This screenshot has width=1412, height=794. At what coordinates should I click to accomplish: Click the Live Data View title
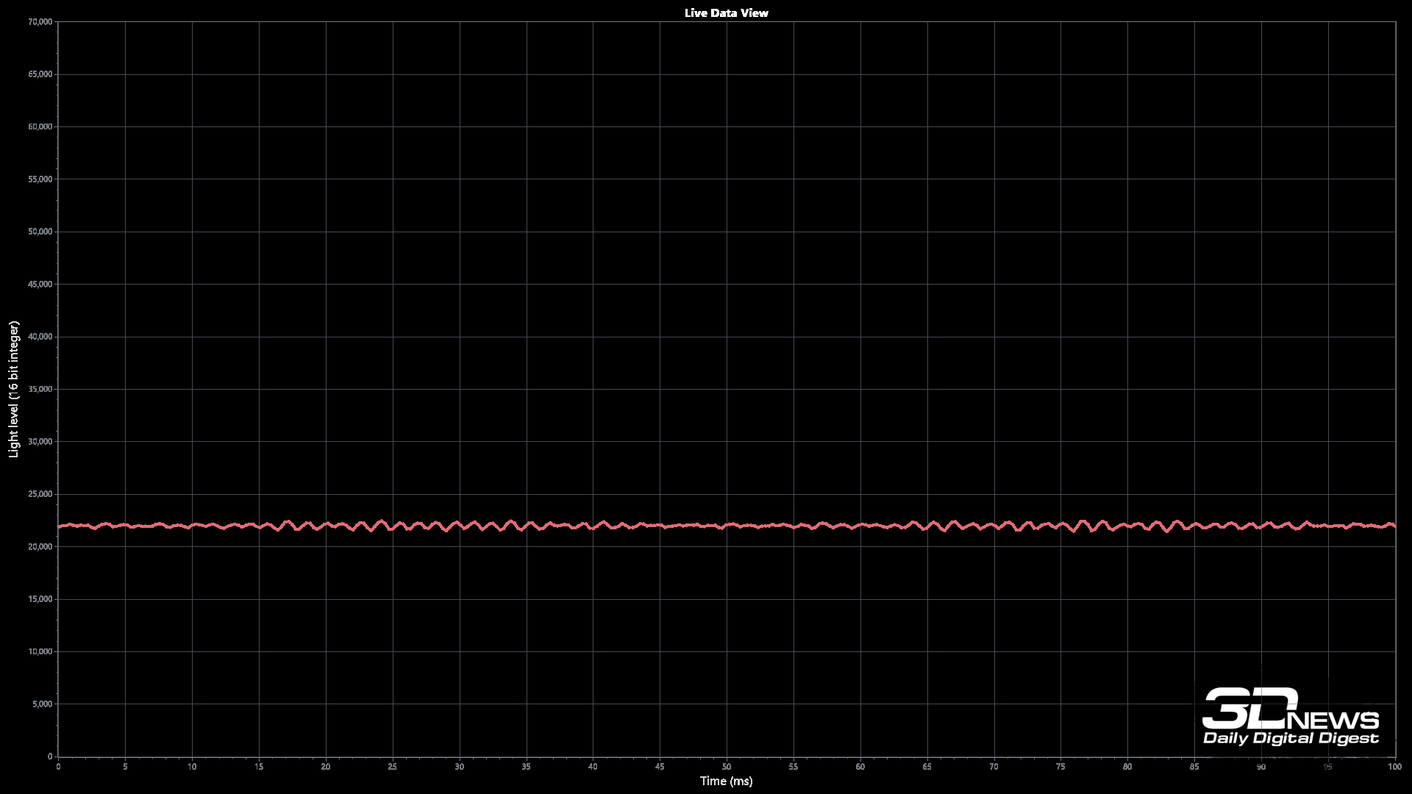726,12
